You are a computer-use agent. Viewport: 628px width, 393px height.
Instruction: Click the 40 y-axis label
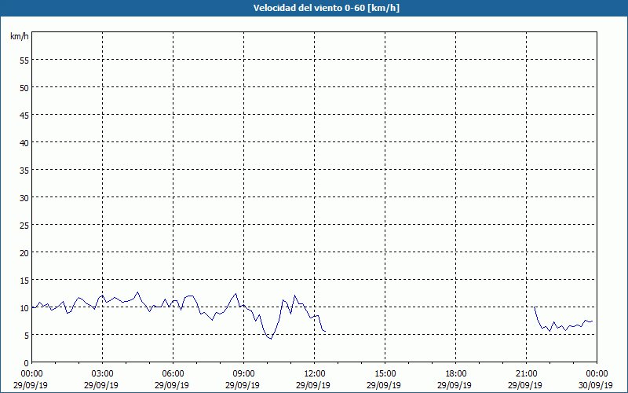click(24, 143)
